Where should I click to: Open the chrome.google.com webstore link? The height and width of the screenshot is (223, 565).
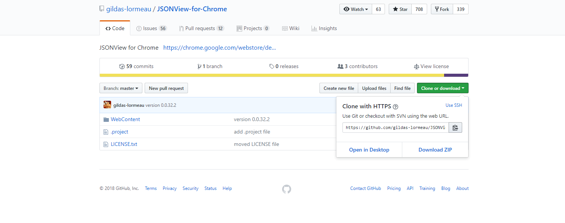pyautogui.click(x=220, y=48)
